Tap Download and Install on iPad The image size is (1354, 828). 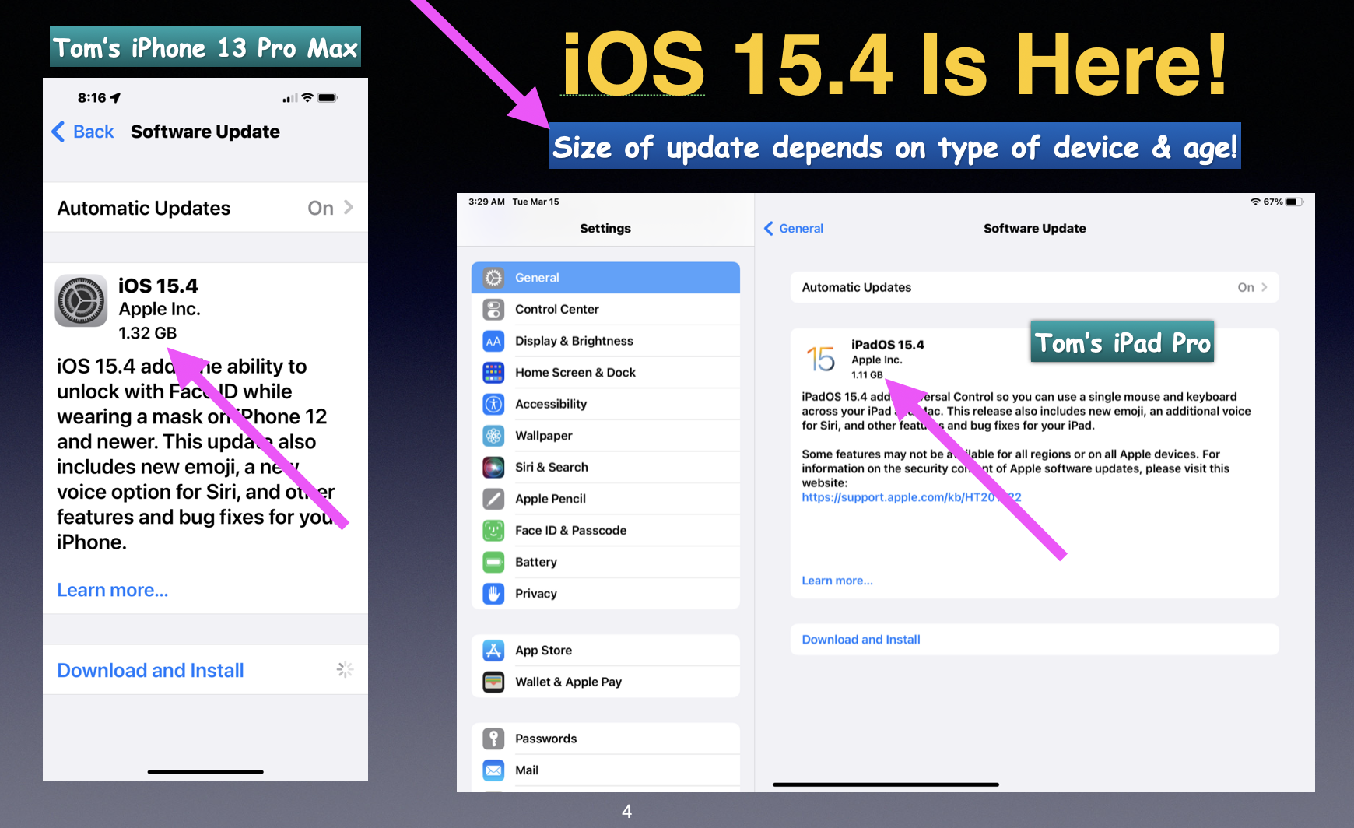tap(861, 640)
